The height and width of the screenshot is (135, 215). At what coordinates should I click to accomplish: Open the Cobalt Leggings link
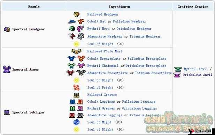pyautogui.click(x=101, y=102)
